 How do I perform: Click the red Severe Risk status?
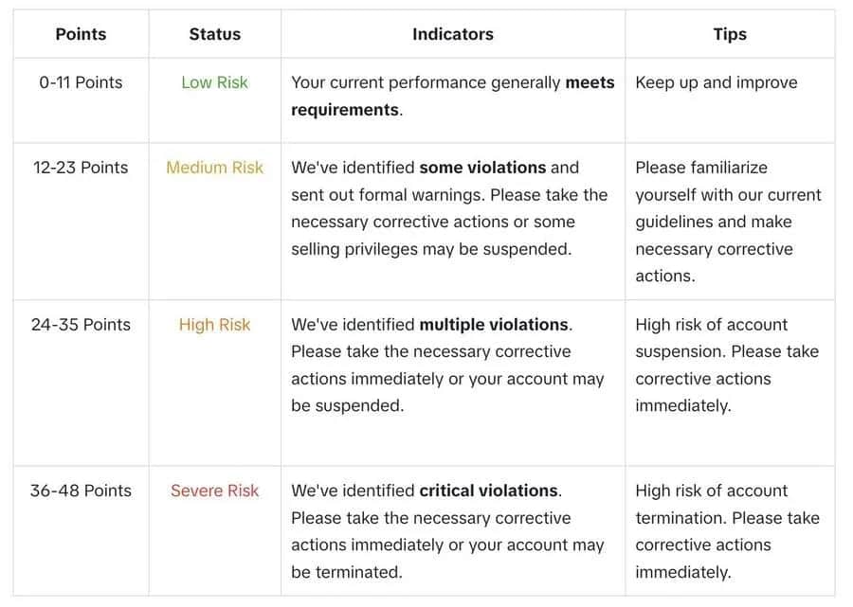click(214, 491)
